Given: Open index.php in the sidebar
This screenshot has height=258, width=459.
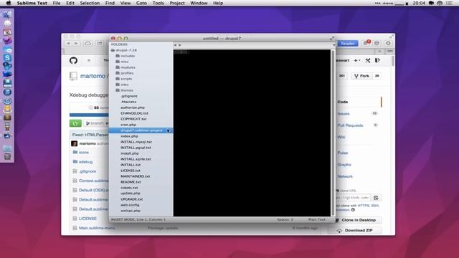Looking at the screenshot, I should click(x=129, y=136).
